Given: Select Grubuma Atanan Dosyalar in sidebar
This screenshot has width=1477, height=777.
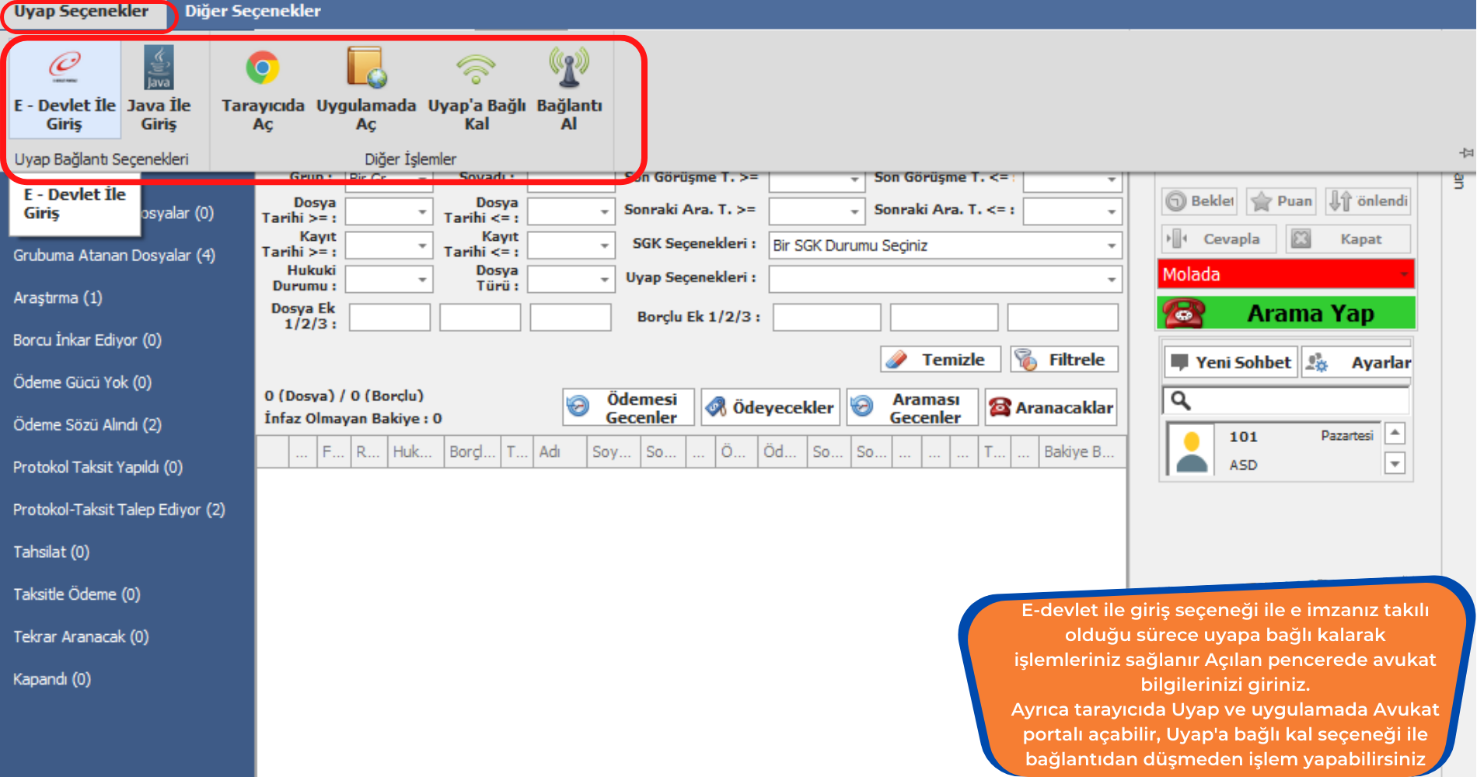Looking at the screenshot, I should point(114,256).
